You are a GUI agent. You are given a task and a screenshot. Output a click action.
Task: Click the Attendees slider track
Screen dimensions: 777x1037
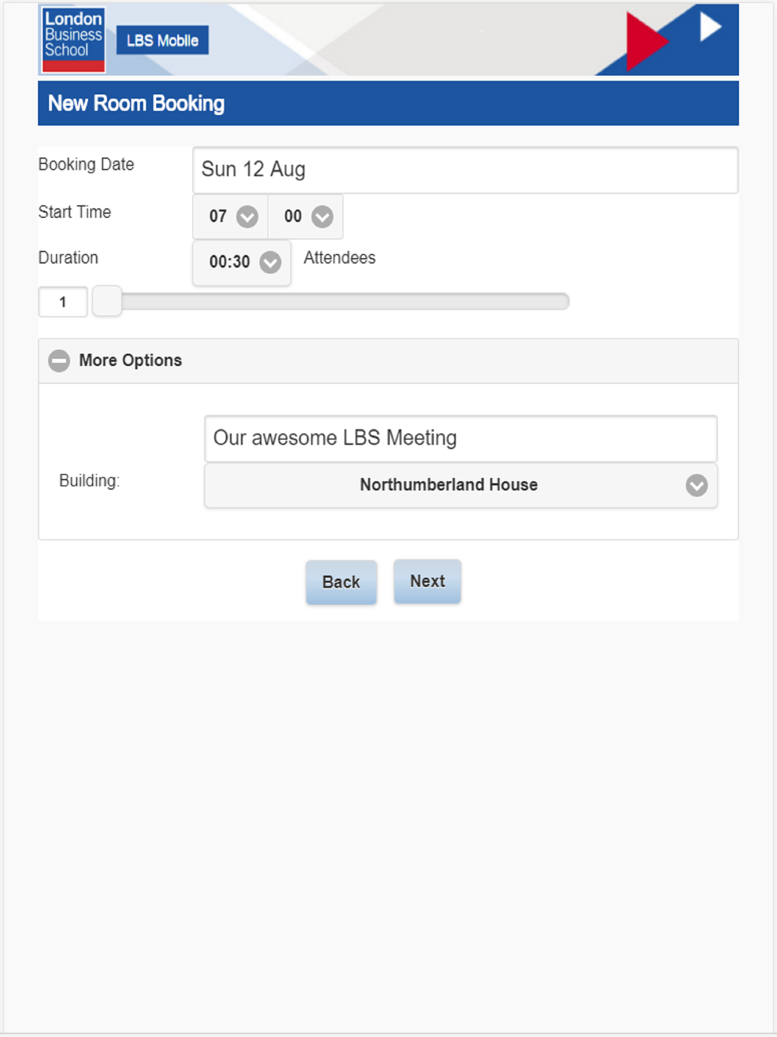(x=344, y=301)
